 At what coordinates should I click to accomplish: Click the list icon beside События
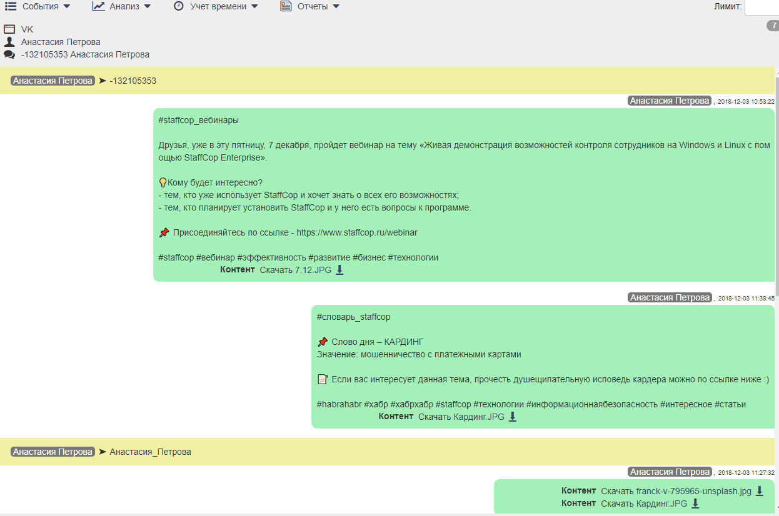pyautogui.click(x=11, y=6)
